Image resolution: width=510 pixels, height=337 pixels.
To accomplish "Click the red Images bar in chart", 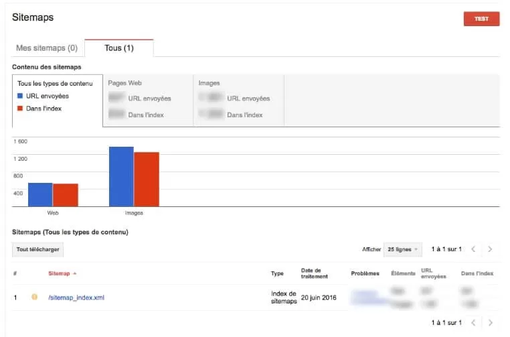I will click(147, 180).
